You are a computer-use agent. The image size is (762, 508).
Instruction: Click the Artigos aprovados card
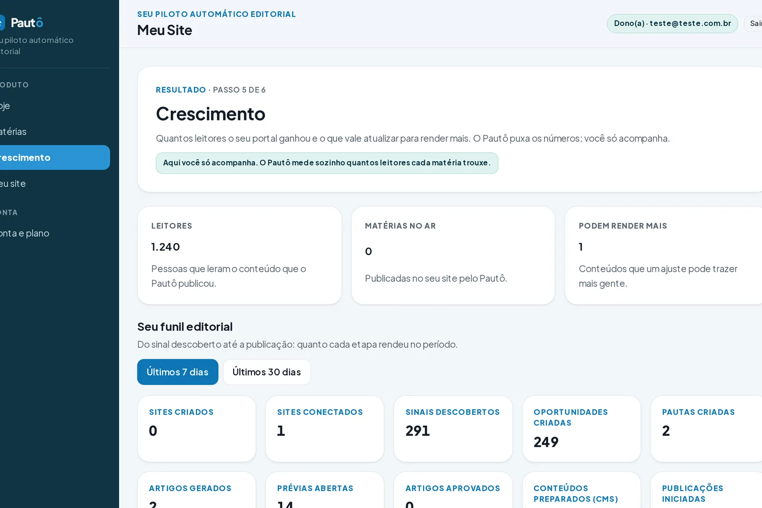453,490
